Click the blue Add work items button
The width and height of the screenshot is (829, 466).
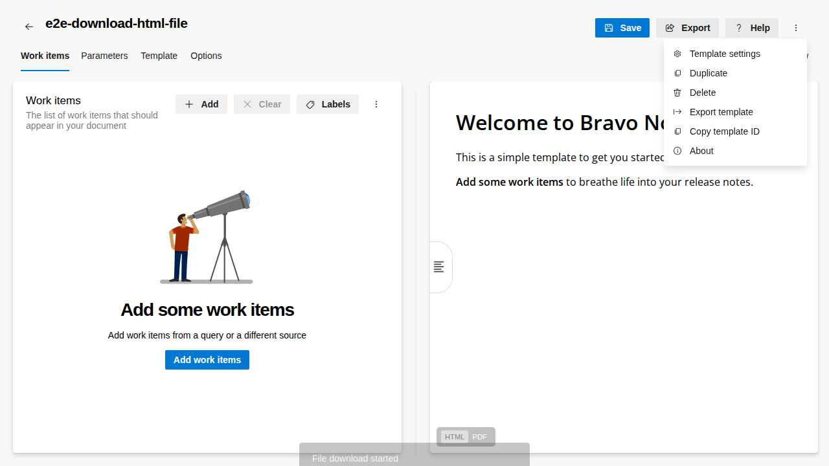point(207,360)
